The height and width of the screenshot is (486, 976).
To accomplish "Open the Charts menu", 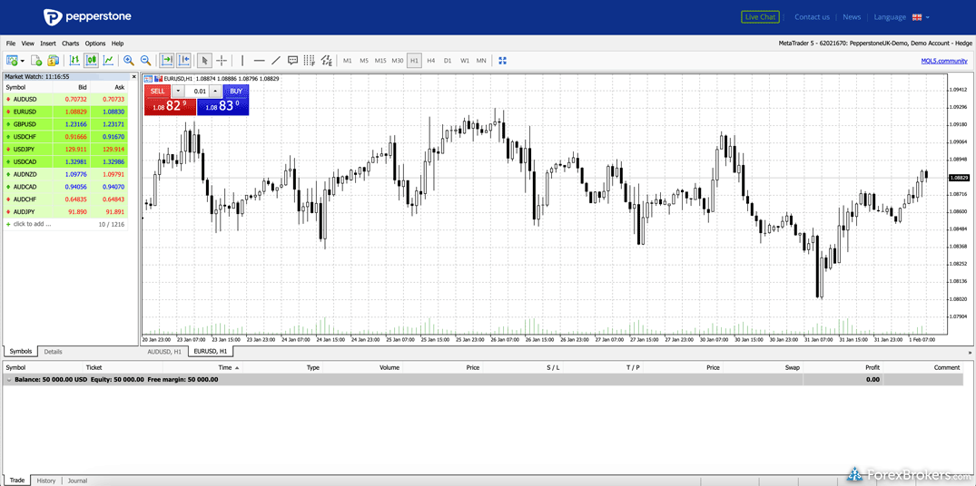I will coord(70,44).
